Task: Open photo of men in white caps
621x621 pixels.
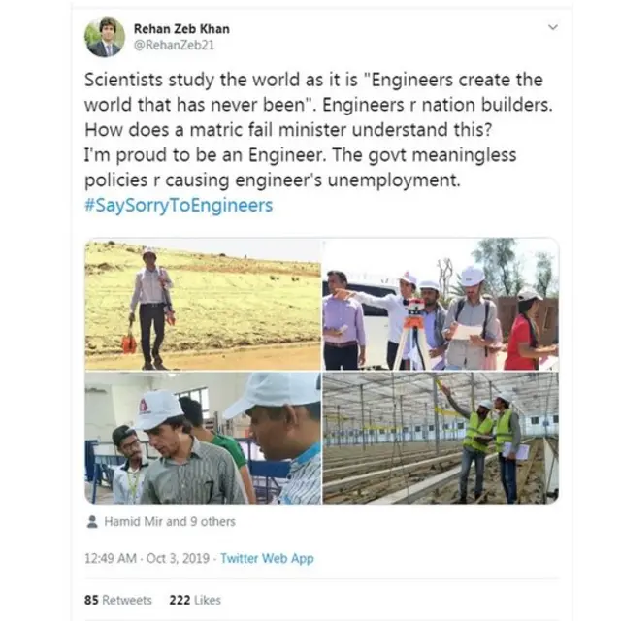Action: [202, 439]
